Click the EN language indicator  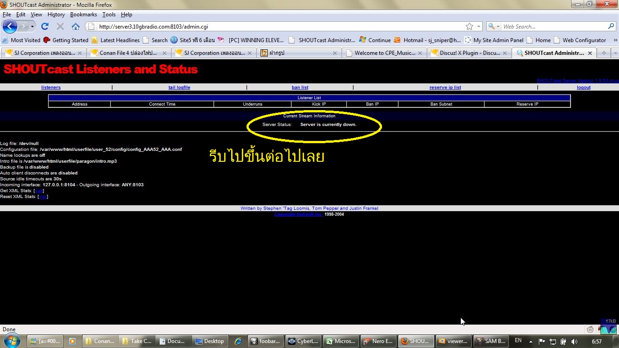[x=518, y=340]
